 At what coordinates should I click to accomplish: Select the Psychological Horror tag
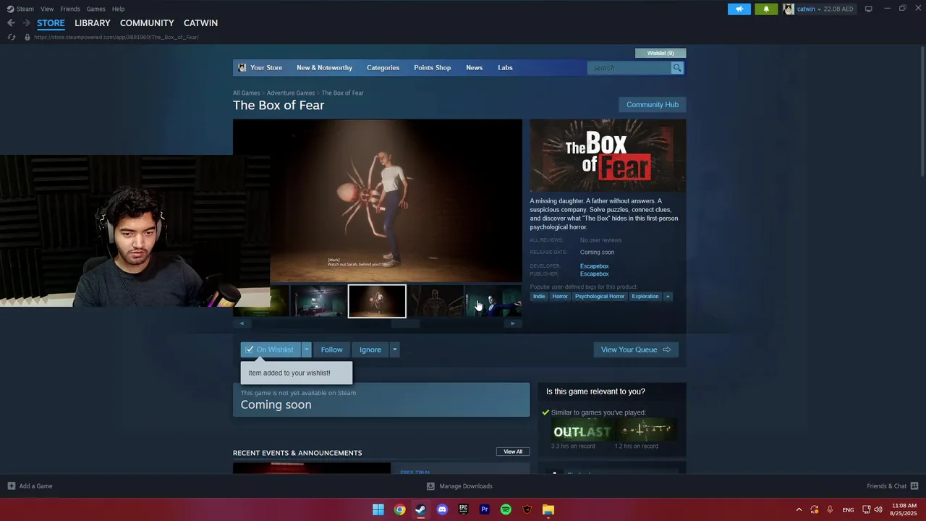(599, 297)
